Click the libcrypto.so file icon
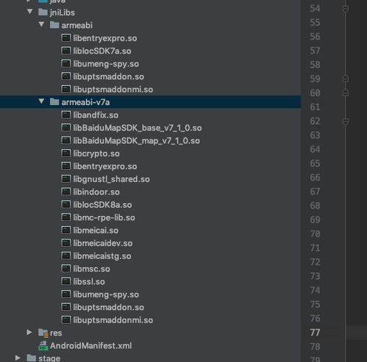The width and height of the screenshot is (367, 362). [x=65, y=153]
